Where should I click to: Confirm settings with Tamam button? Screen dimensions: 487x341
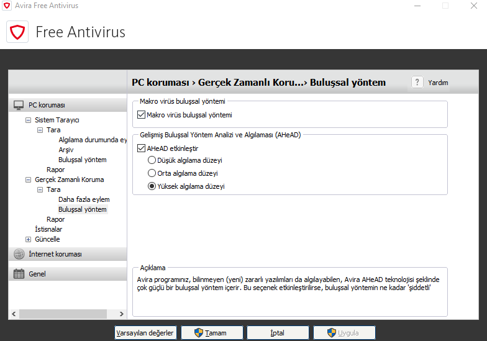212,333
